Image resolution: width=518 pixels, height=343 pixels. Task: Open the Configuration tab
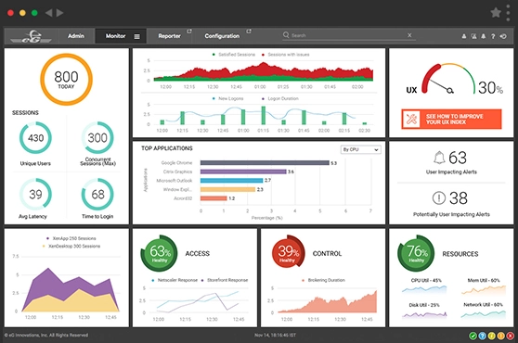[222, 36]
